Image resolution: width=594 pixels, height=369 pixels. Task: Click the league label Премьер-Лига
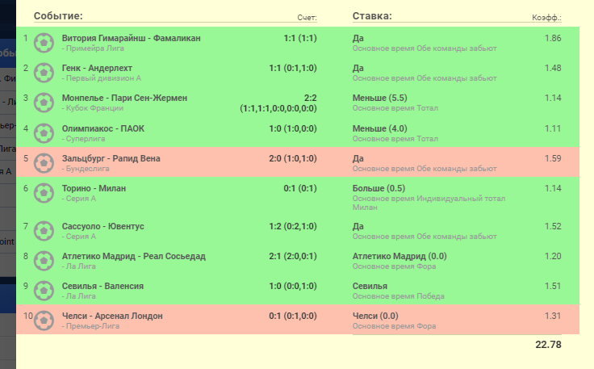pos(93,326)
